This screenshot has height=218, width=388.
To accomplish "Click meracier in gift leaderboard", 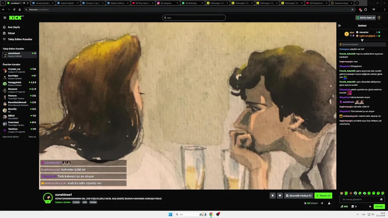I will pos(364,32).
